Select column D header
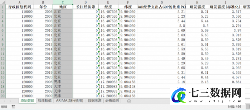This screenshot has width=250, height=110. [x=86, y=2]
